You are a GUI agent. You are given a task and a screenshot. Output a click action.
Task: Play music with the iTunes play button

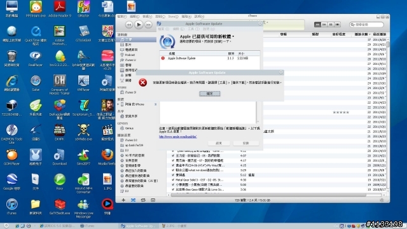click(139, 25)
